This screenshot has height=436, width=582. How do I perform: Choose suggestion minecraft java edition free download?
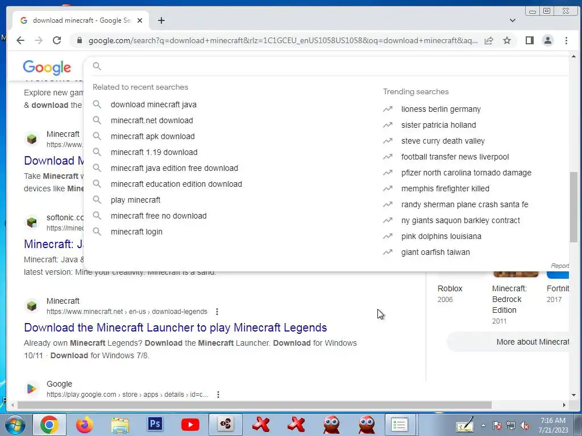pos(174,168)
